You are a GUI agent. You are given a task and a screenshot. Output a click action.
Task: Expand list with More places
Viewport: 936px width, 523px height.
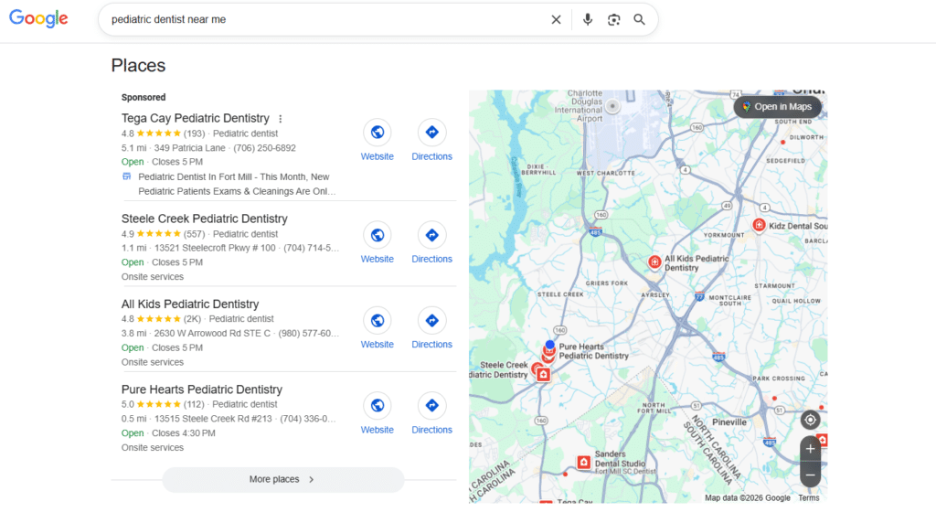pos(282,479)
